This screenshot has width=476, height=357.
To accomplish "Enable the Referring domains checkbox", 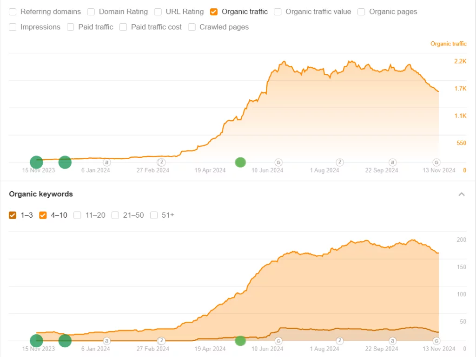I will coord(13,12).
